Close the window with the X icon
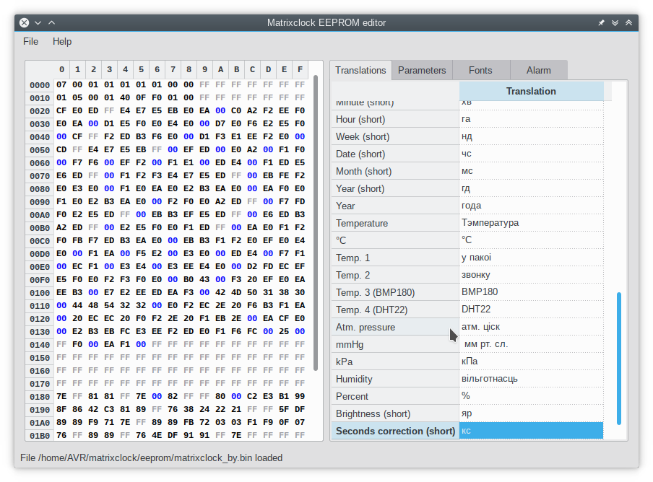653x482 pixels. [x=24, y=22]
